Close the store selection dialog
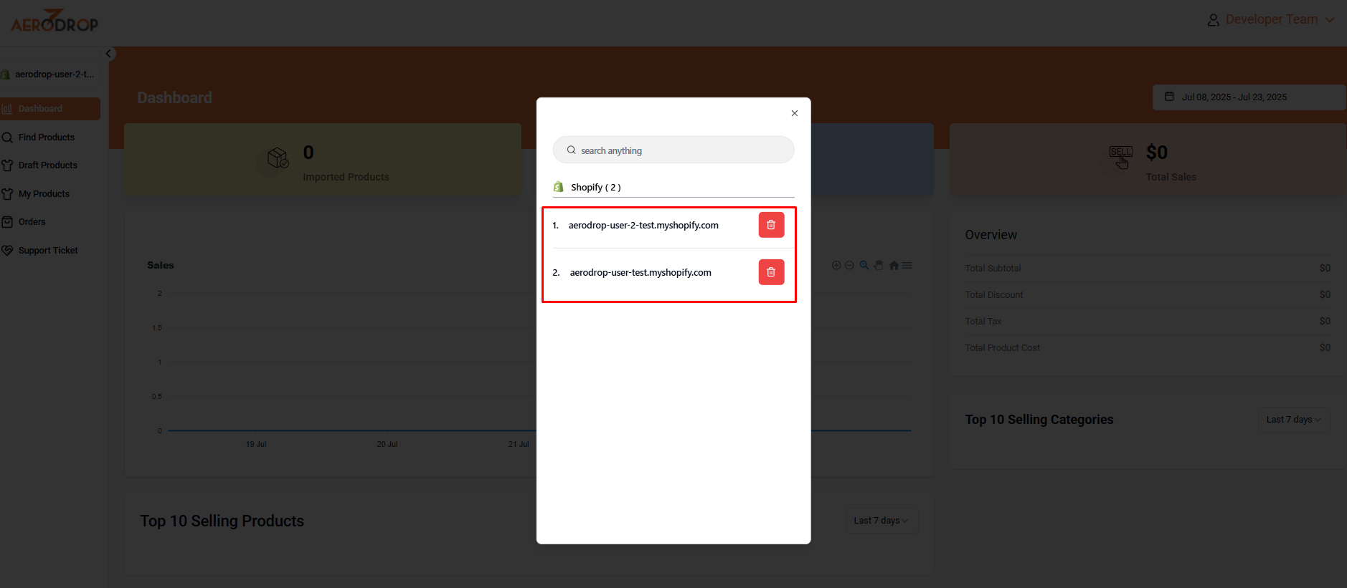1347x588 pixels. pos(794,113)
